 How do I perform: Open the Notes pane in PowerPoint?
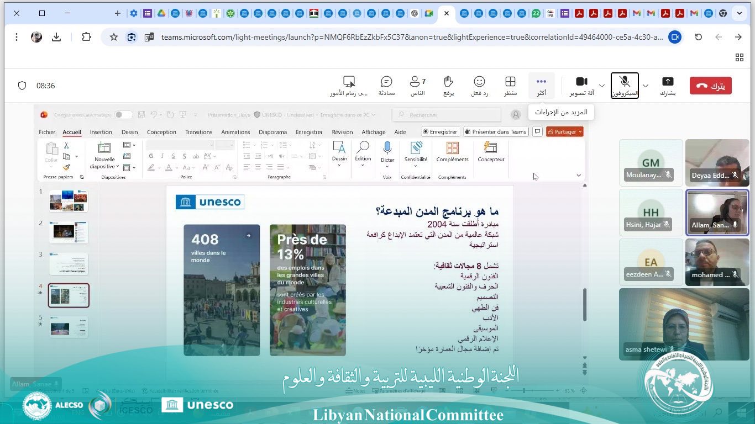pyautogui.click(x=356, y=390)
